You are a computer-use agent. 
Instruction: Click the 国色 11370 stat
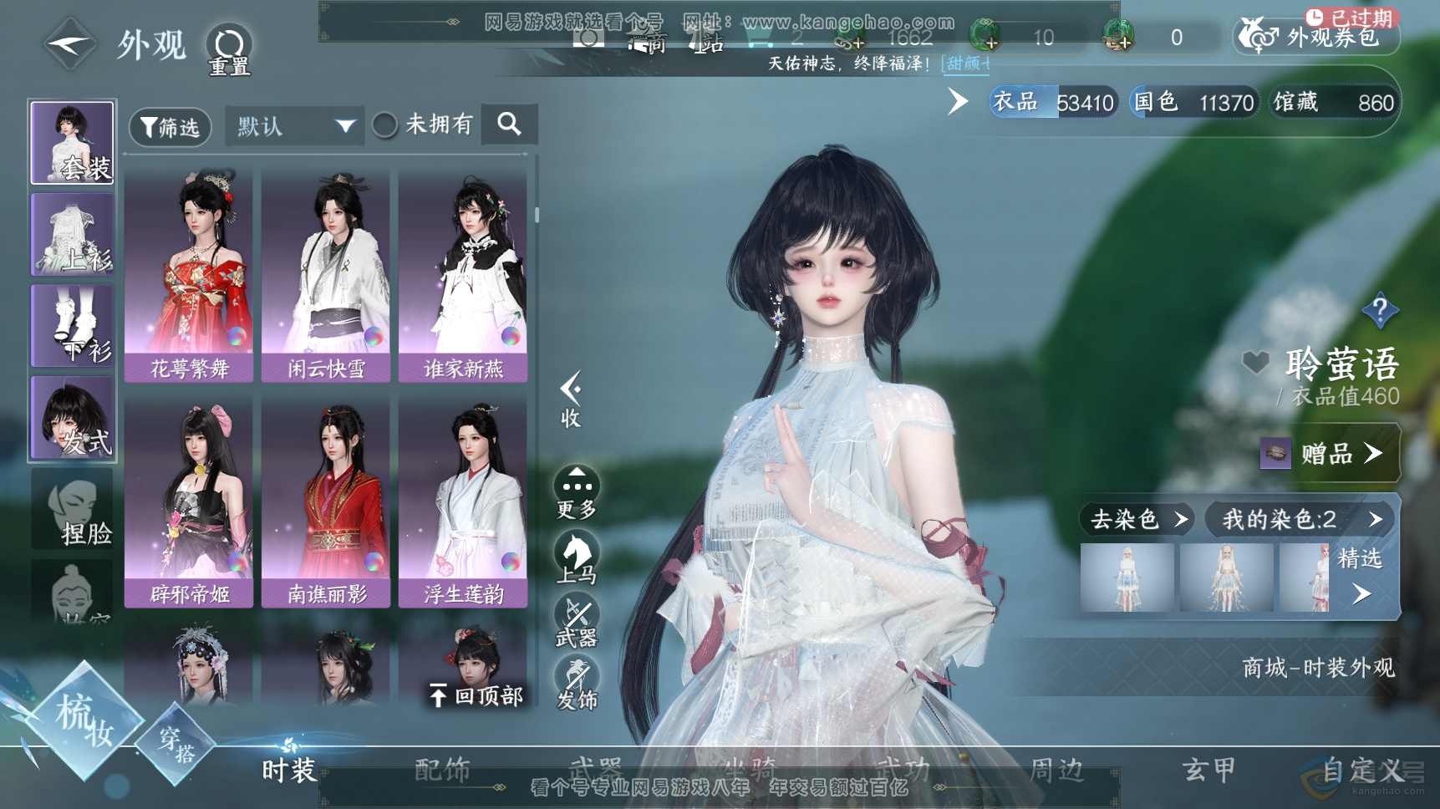[x=1193, y=102]
